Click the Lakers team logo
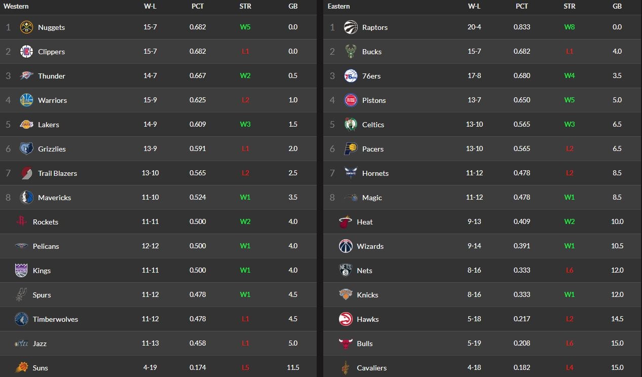 [x=26, y=125]
